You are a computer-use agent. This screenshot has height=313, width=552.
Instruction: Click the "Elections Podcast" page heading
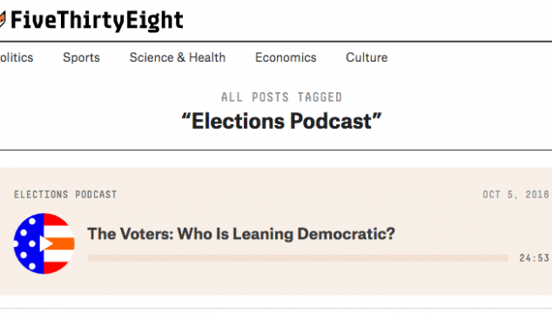281,122
